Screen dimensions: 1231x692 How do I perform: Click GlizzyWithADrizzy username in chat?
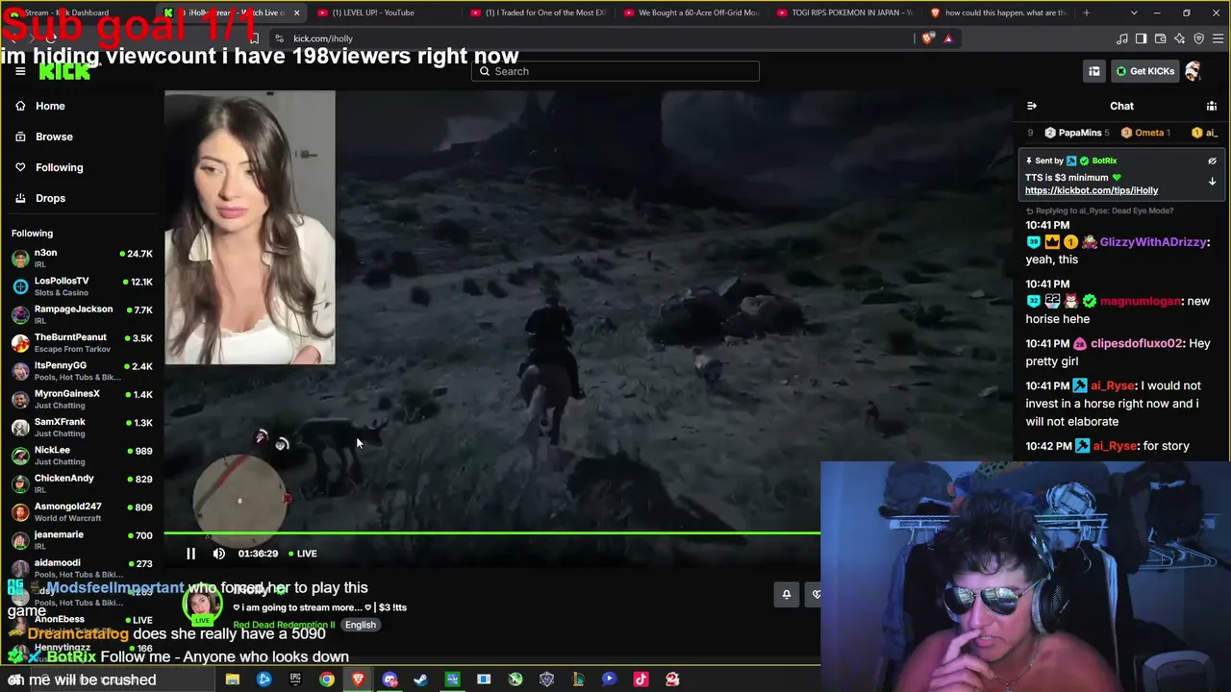pyautogui.click(x=1153, y=242)
